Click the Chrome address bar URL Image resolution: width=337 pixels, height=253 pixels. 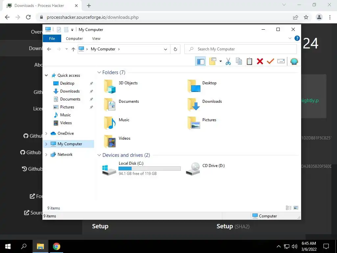pos(92,17)
